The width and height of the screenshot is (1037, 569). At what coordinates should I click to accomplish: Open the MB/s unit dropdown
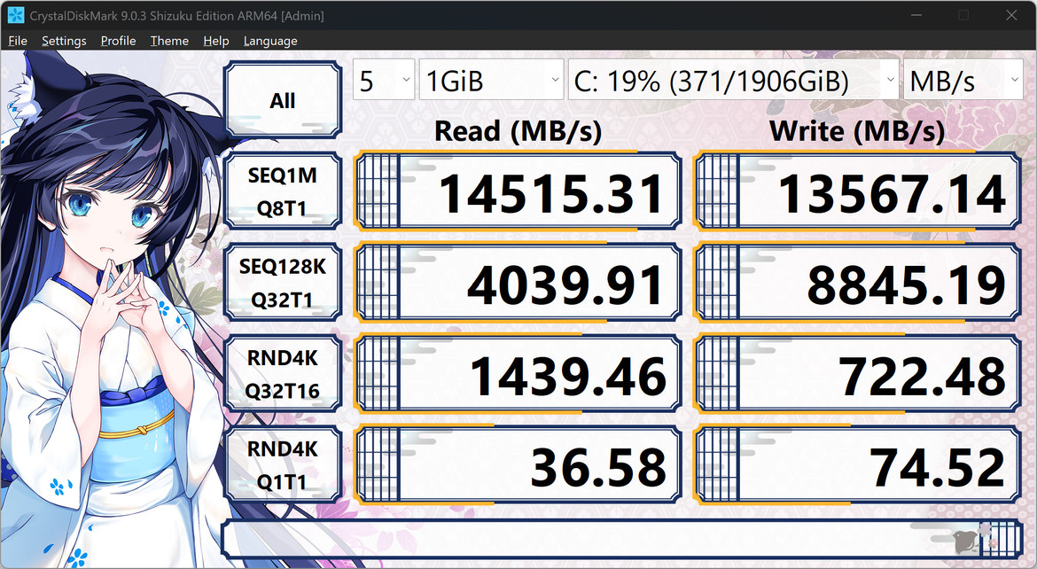coord(963,80)
